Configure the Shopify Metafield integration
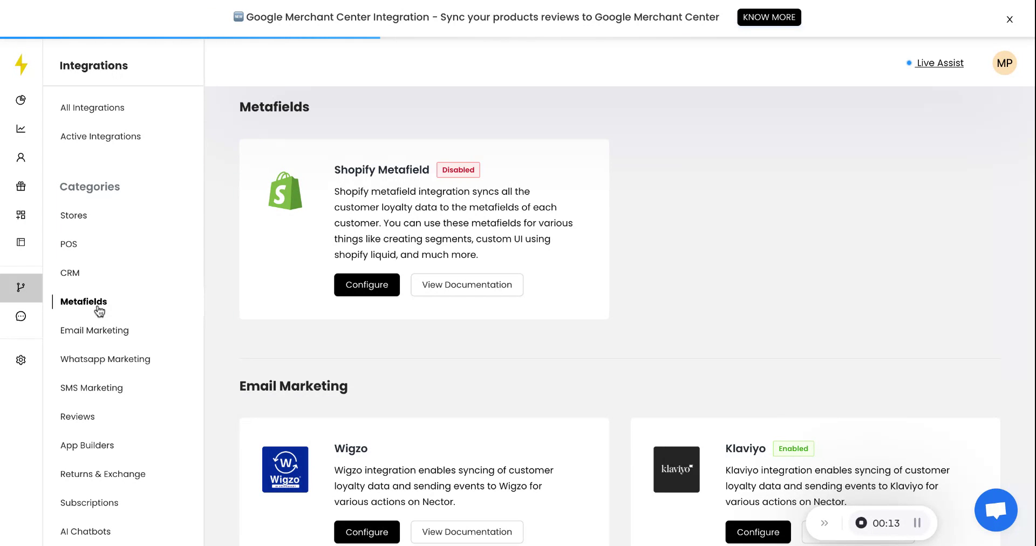This screenshot has width=1036, height=546. pyautogui.click(x=367, y=284)
